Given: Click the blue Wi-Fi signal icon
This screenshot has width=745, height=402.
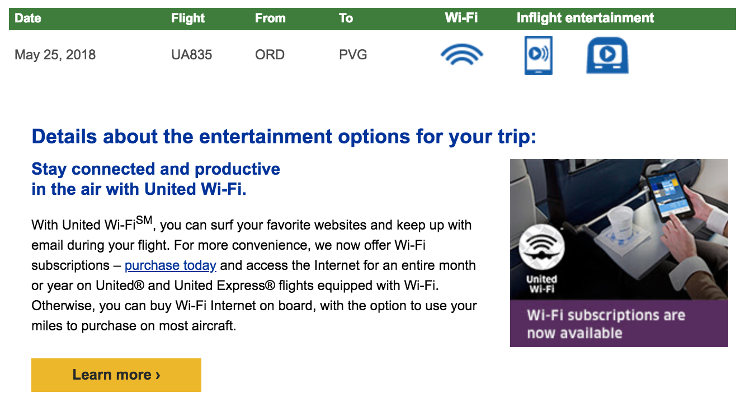Looking at the screenshot, I should click(x=461, y=55).
